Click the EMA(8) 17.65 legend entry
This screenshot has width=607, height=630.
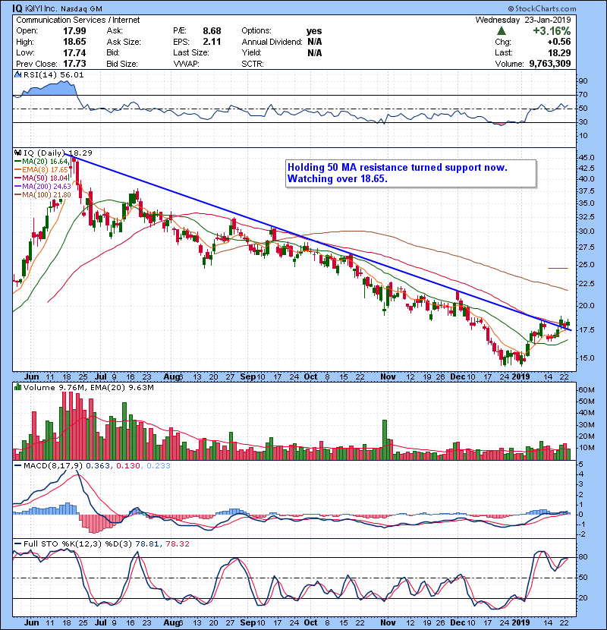pyautogui.click(x=42, y=170)
